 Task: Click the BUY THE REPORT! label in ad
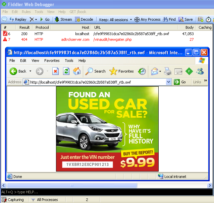[138, 153]
